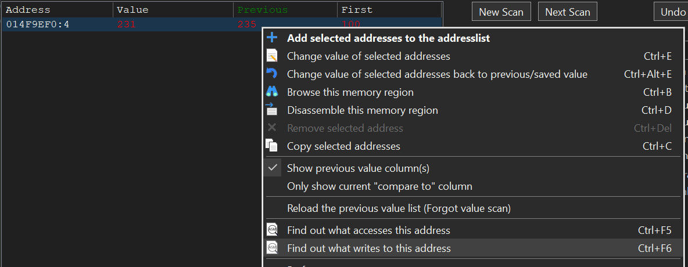
Task: Click the magnifier icon for what writes
Action: 272,248
